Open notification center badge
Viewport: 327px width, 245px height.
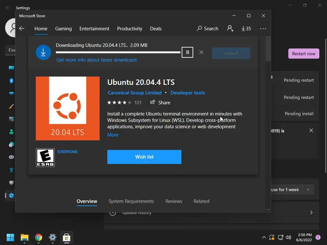point(318,237)
